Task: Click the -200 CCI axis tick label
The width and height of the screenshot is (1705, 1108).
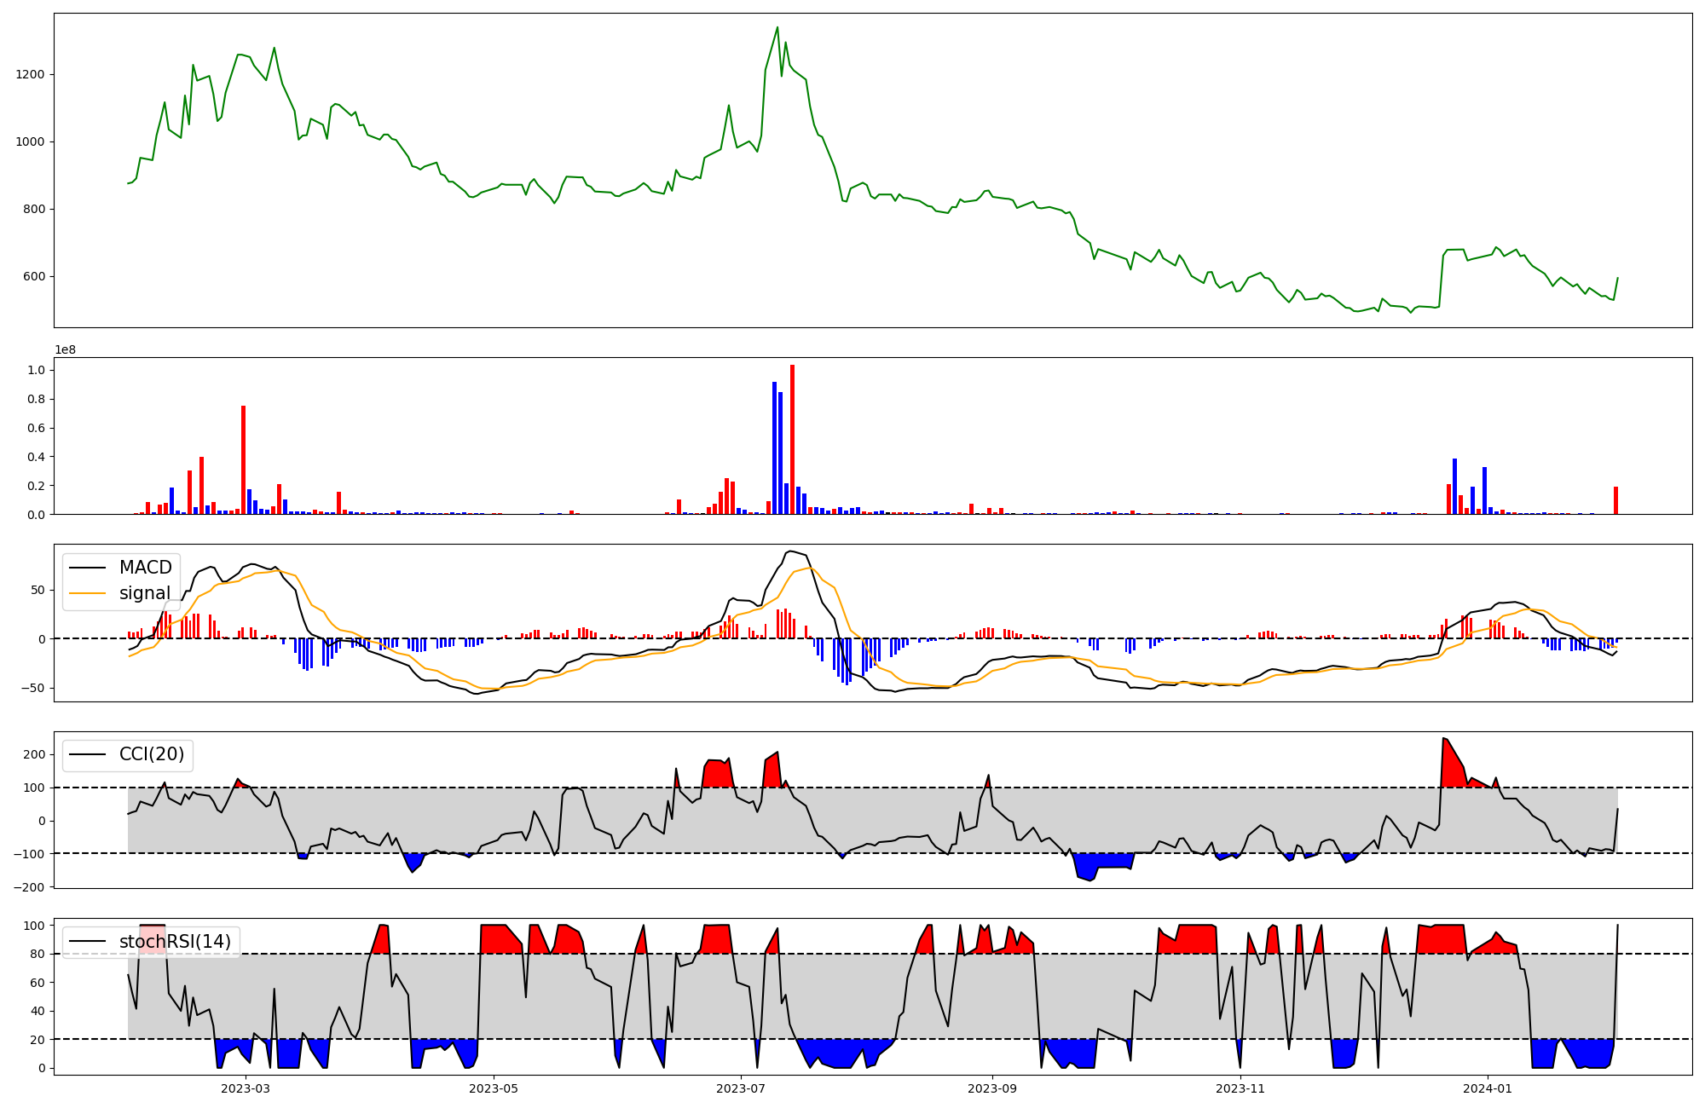Action: point(29,887)
